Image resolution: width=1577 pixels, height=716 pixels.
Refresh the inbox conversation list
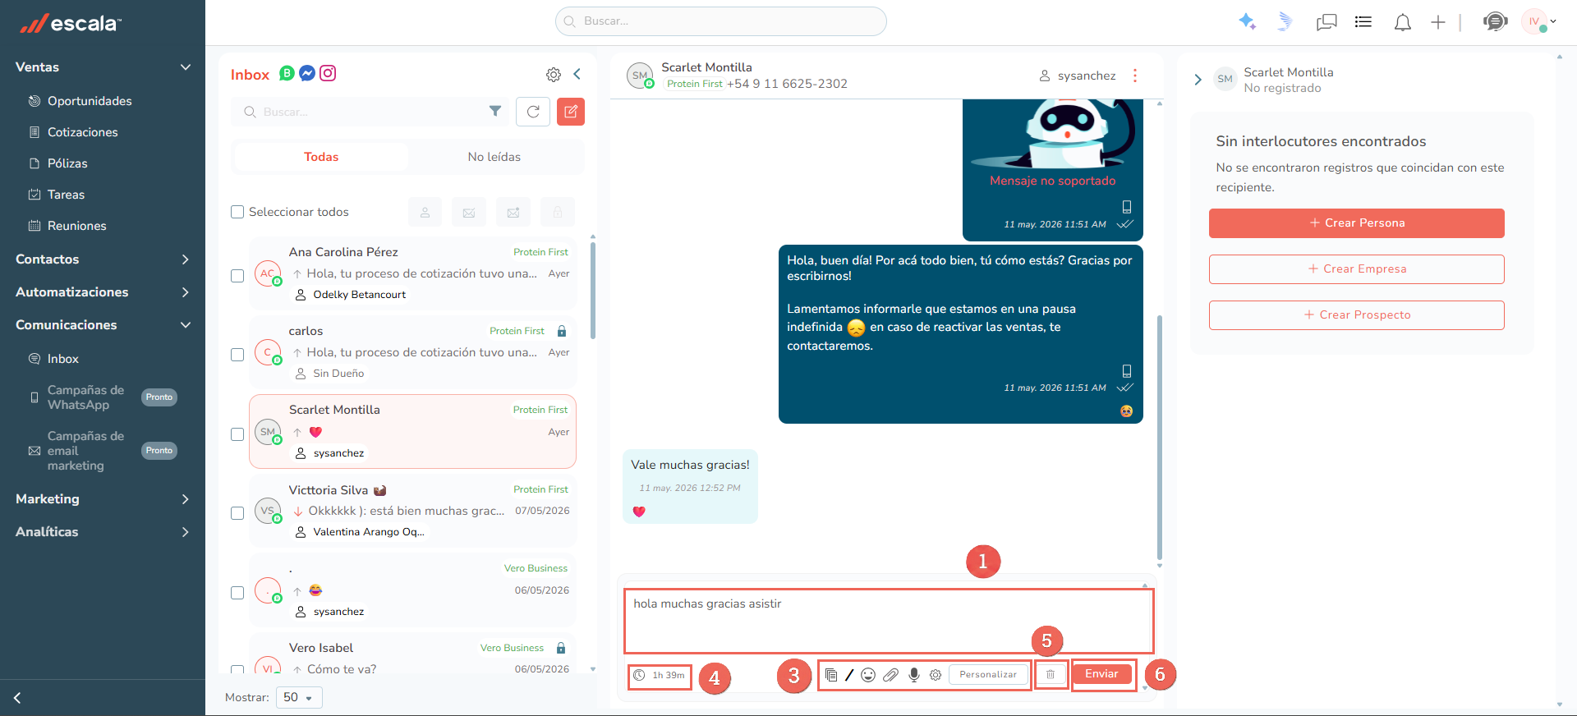coord(533,112)
